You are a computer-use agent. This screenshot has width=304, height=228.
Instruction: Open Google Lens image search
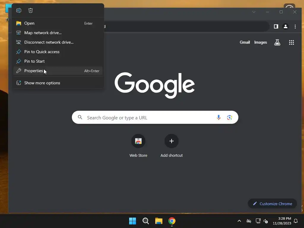(x=229, y=117)
